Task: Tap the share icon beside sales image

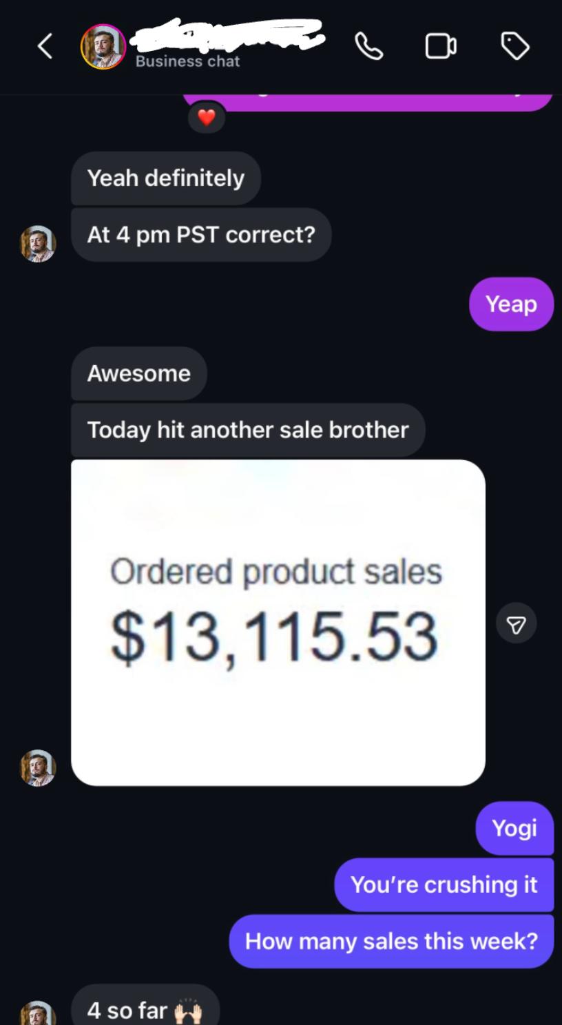Action: pyautogui.click(x=516, y=623)
